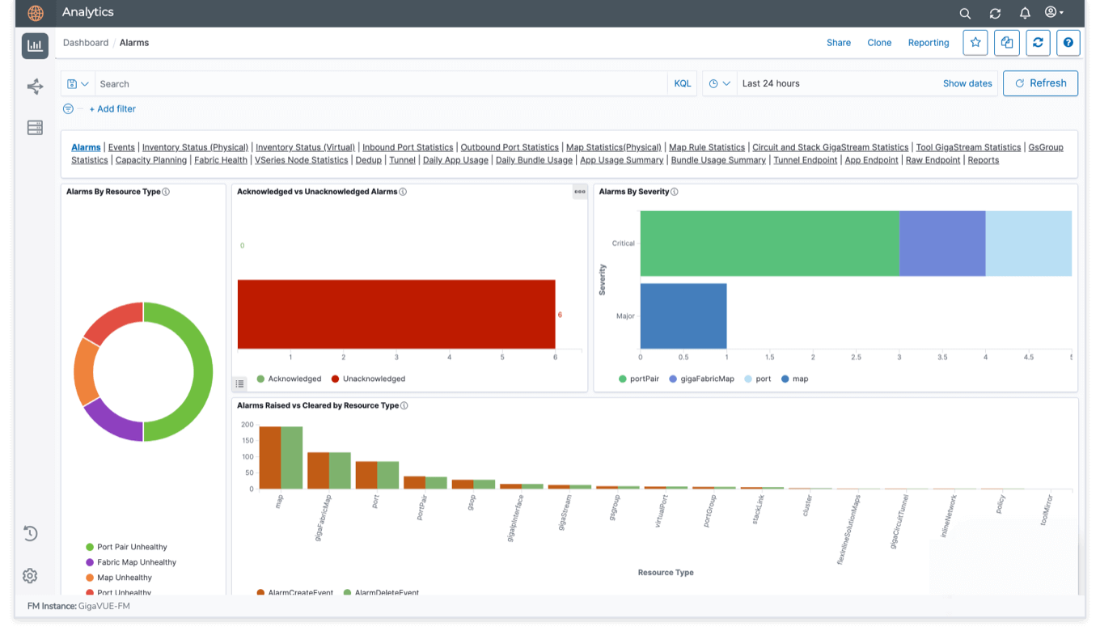Switch to the Alarms dashboard link
This screenshot has width=1100, height=631.
(x=86, y=147)
